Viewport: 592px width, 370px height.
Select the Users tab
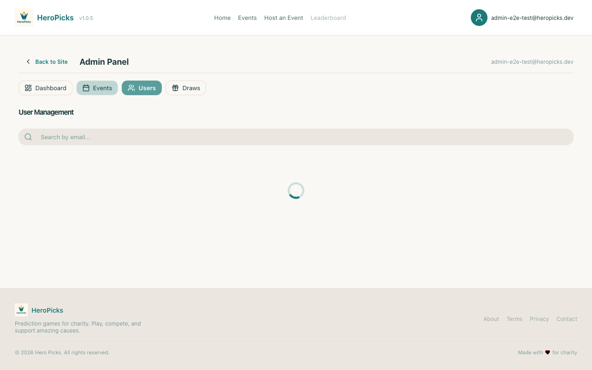click(x=142, y=88)
